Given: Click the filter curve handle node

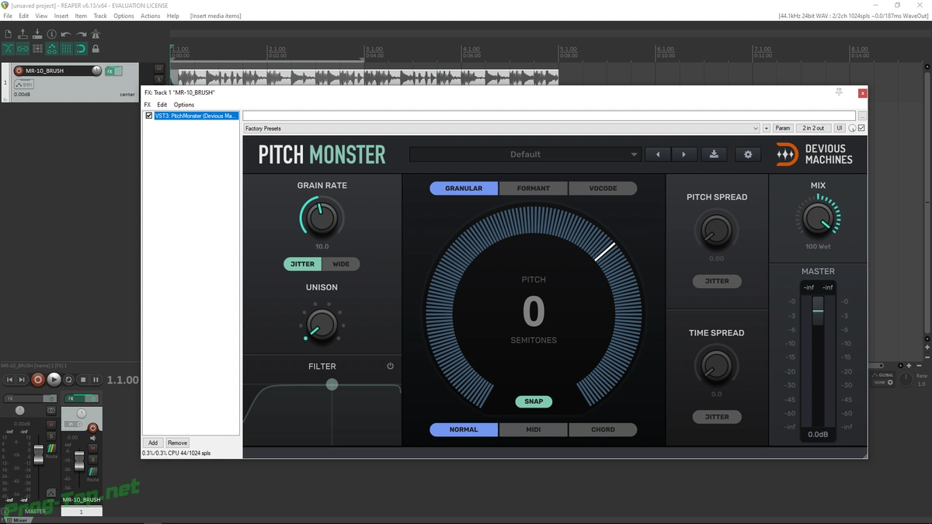Looking at the screenshot, I should click(x=332, y=384).
